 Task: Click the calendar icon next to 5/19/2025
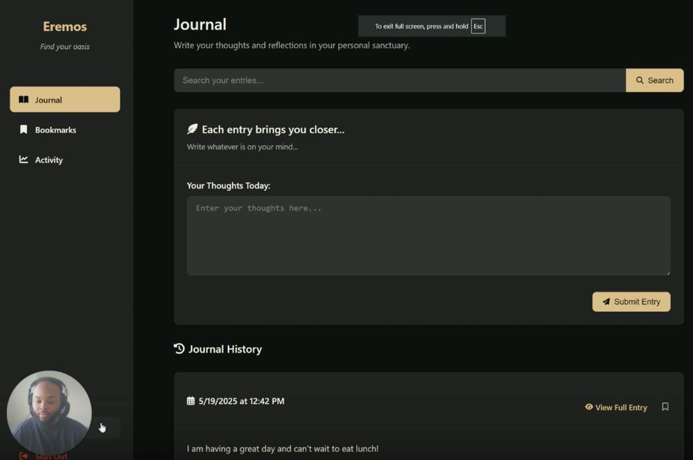click(191, 401)
